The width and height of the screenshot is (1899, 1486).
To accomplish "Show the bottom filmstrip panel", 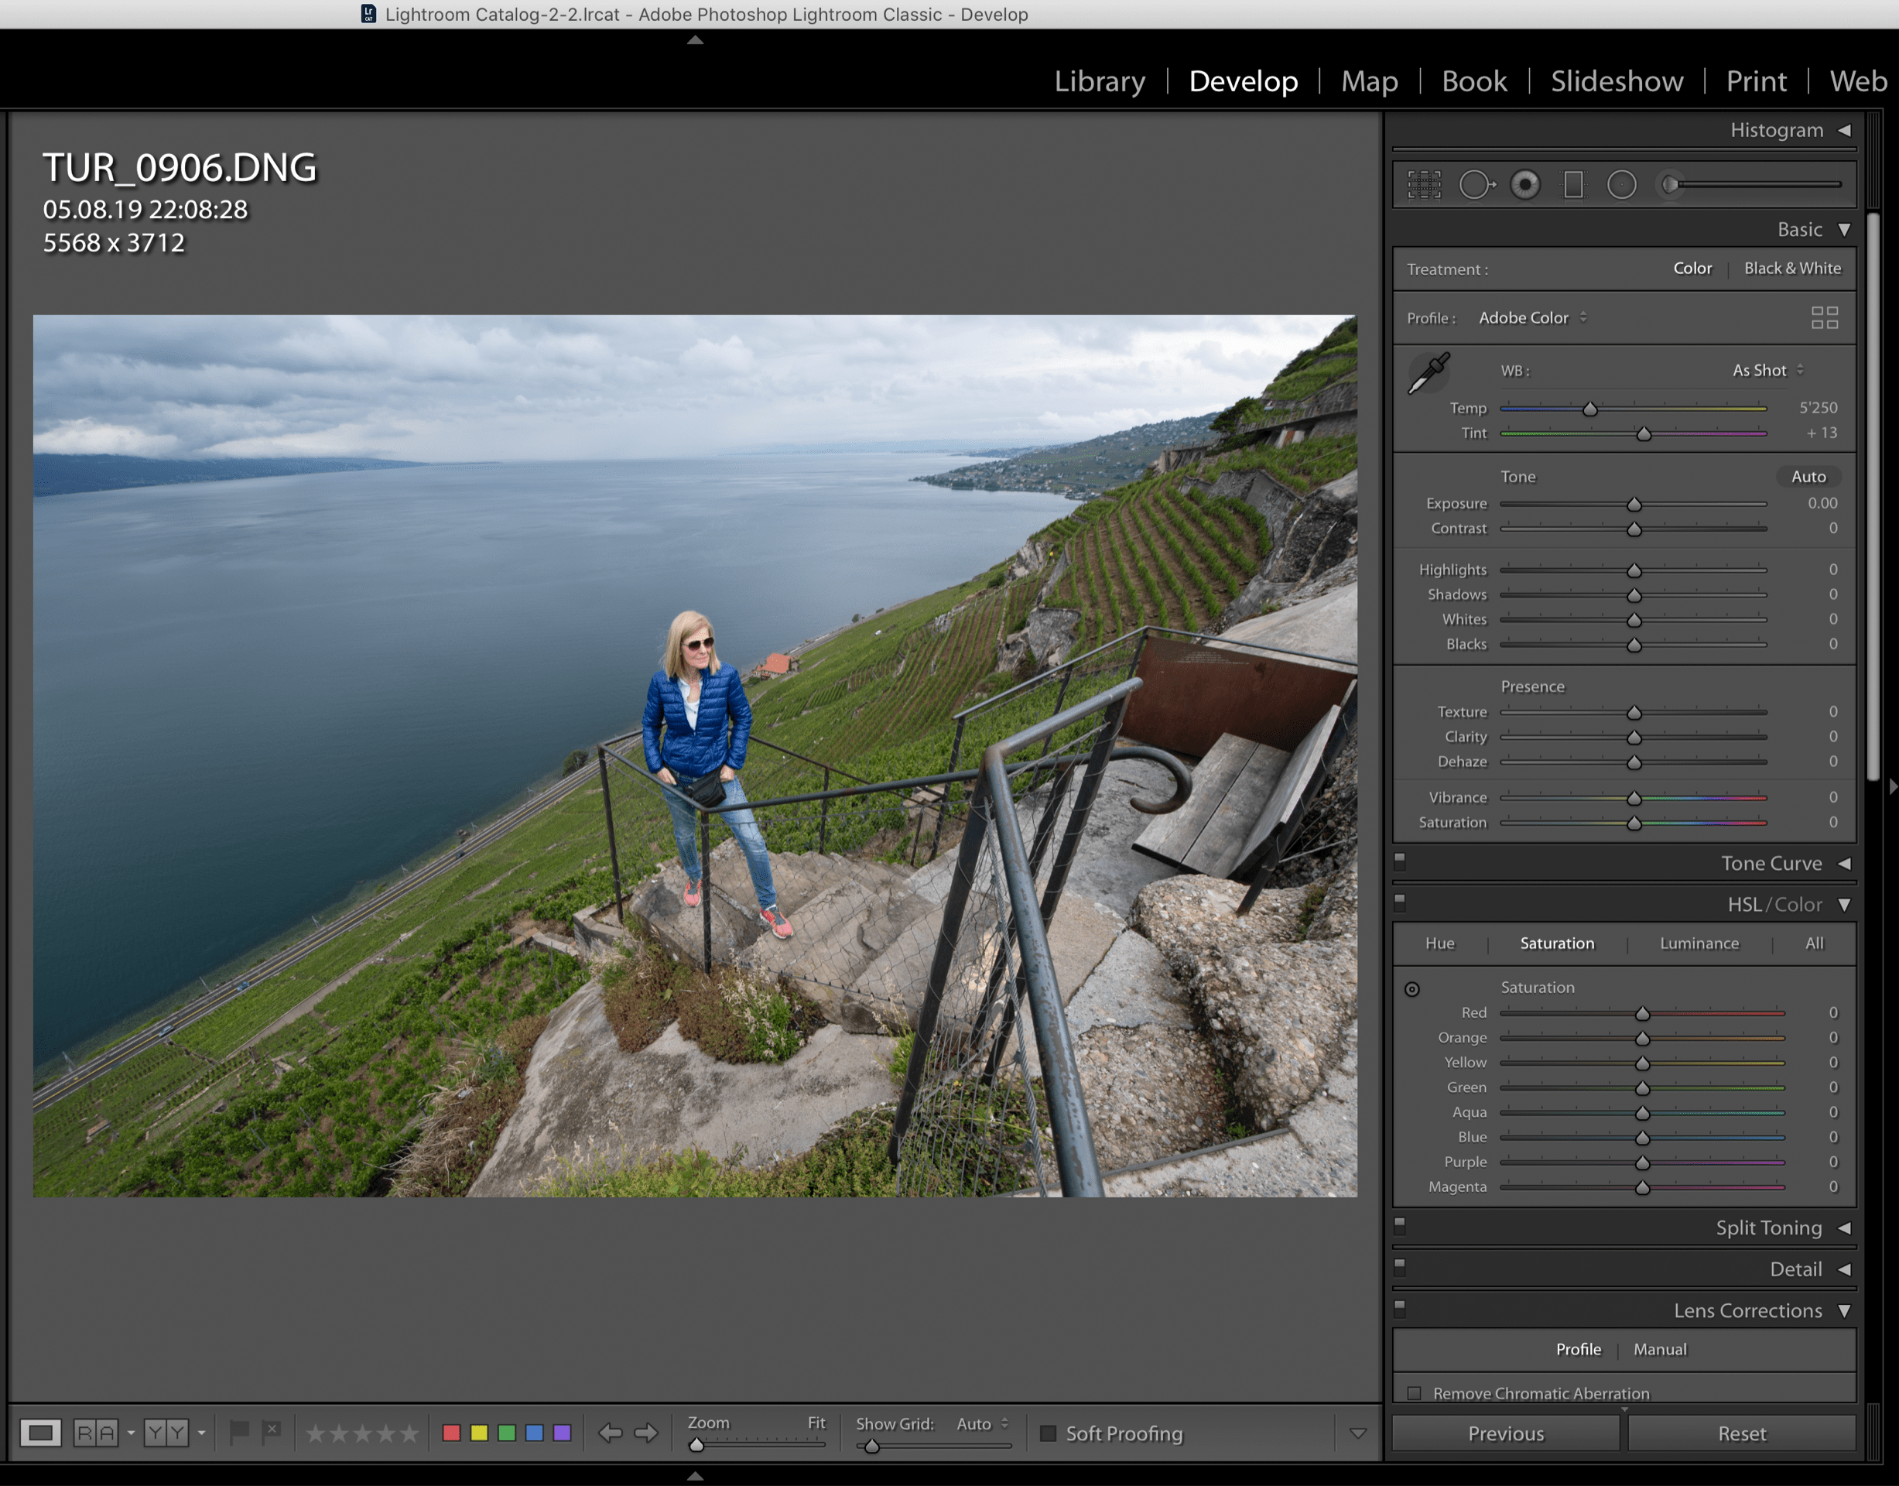I will click(x=695, y=1476).
